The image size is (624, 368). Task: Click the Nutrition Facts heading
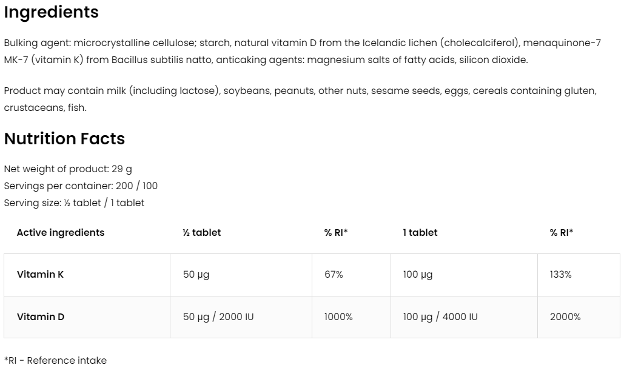[64, 139]
